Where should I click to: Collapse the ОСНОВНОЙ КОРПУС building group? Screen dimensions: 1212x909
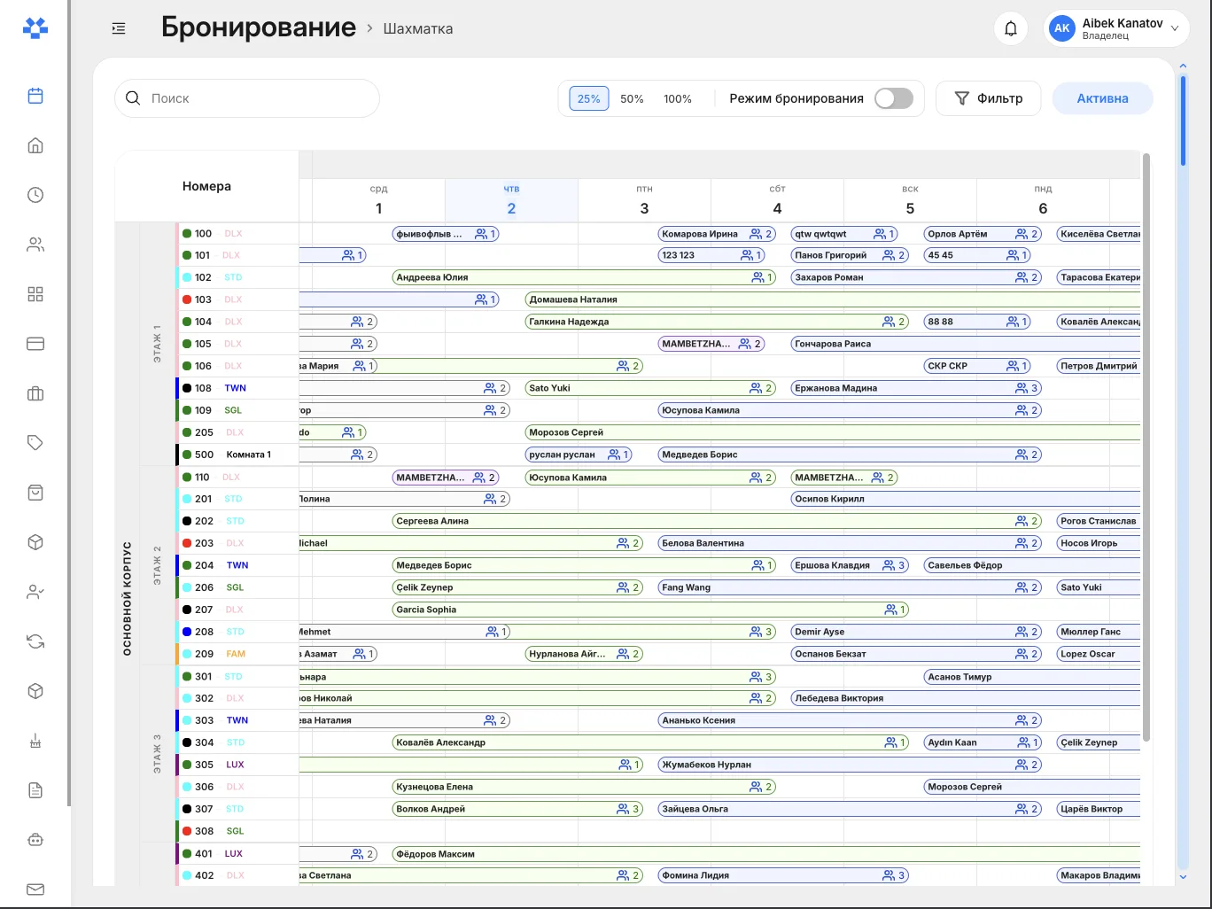click(127, 599)
